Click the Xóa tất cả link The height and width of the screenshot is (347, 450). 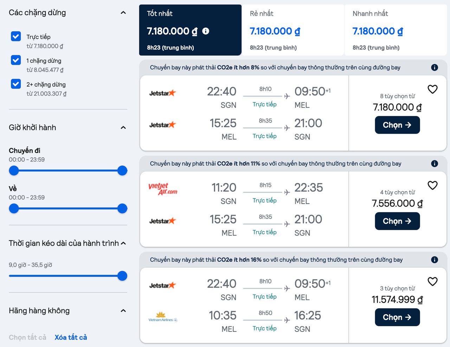tap(71, 337)
